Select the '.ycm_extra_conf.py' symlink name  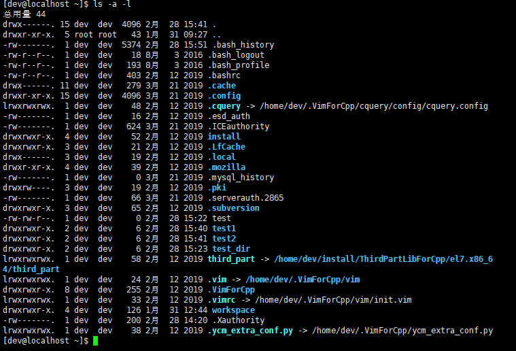tap(250, 331)
